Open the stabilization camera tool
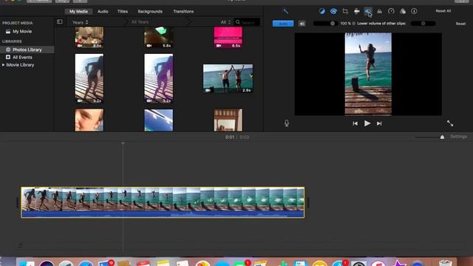 [x=356, y=12]
